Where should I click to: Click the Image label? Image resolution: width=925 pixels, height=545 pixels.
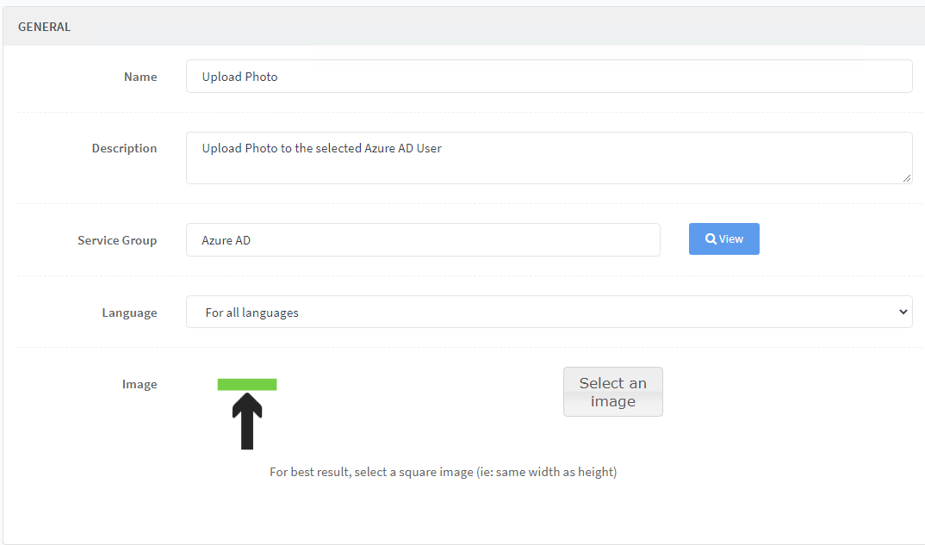pyautogui.click(x=140, y=385)
